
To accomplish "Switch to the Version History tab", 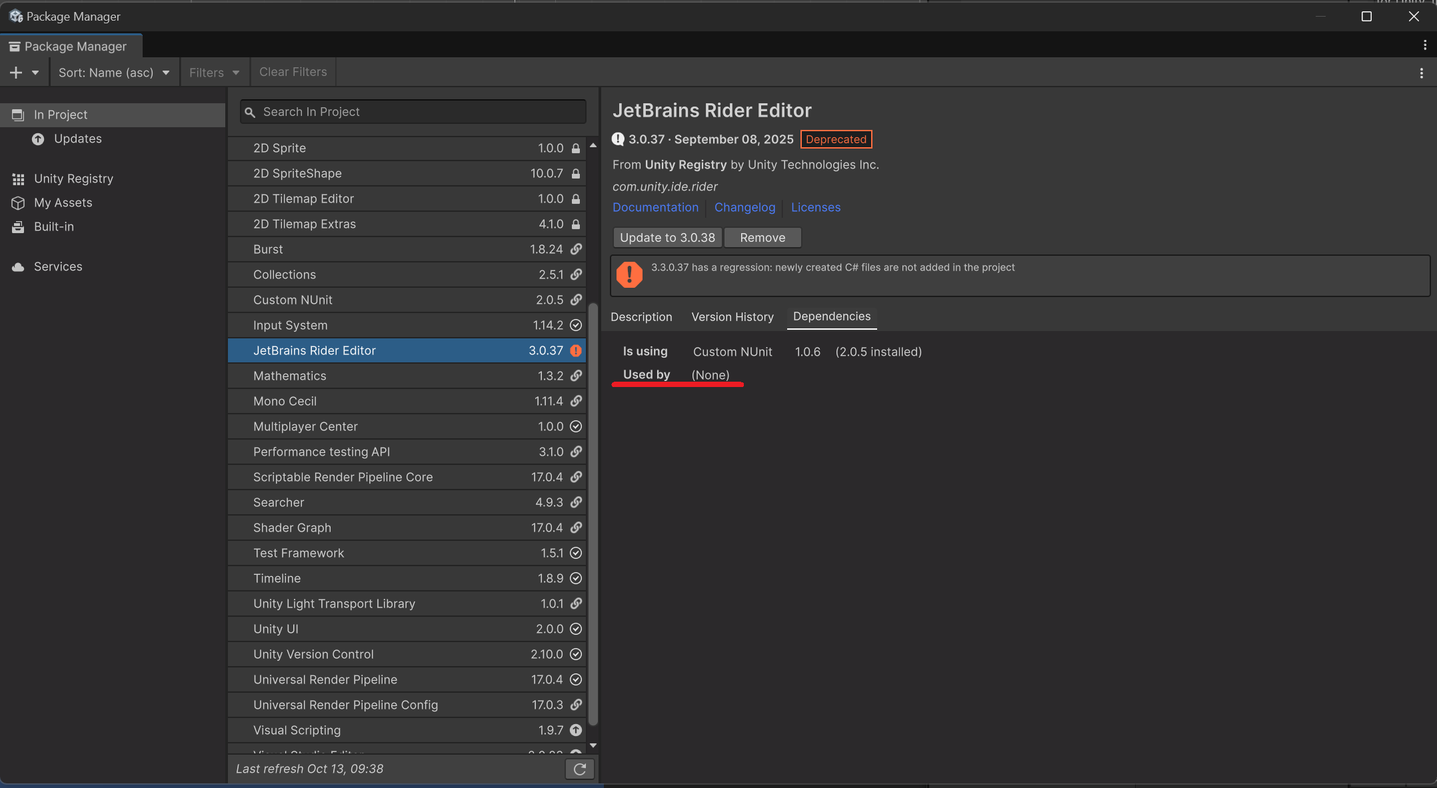I will coord(732,317).
